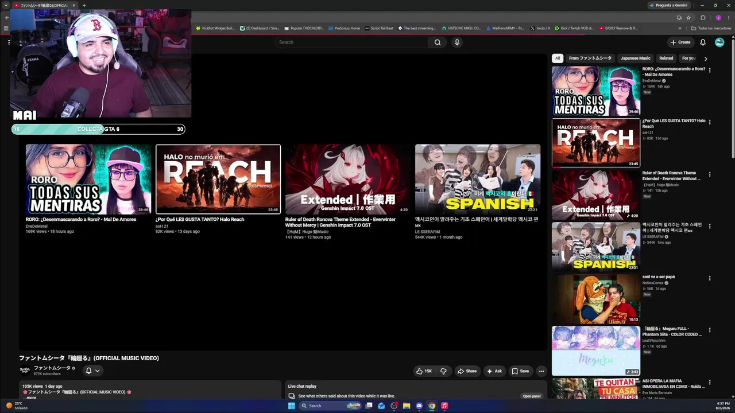Open the music app on taskbar
735x413 pixels.
[x=444, y=406]
